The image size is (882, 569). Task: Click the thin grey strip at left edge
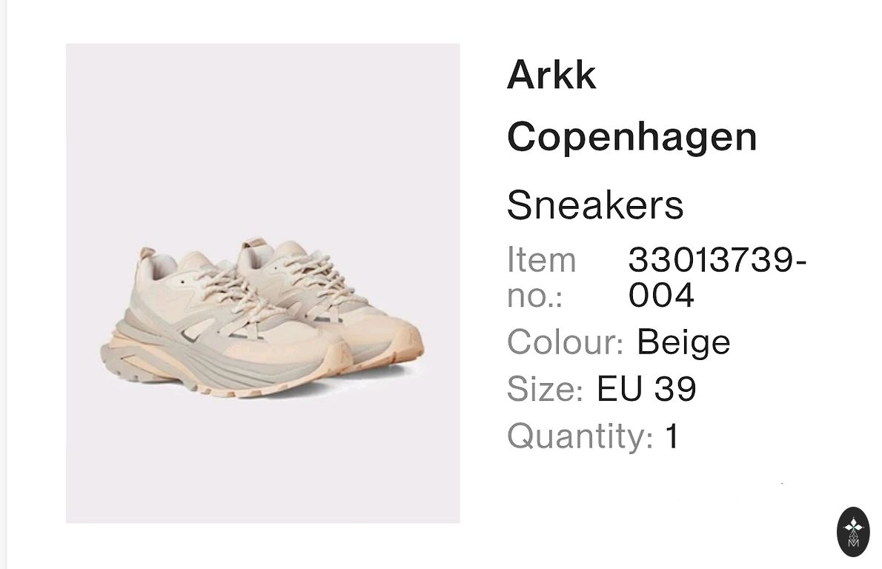4,284
